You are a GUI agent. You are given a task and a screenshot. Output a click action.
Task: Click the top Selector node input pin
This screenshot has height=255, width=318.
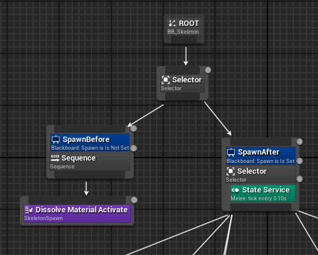(x=182, y=70)
